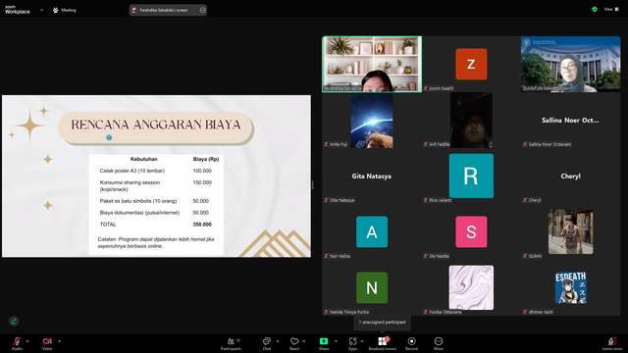The width and height of the screenshot is (628, 353).
Task: Open the More options icon
Action: 439,341
